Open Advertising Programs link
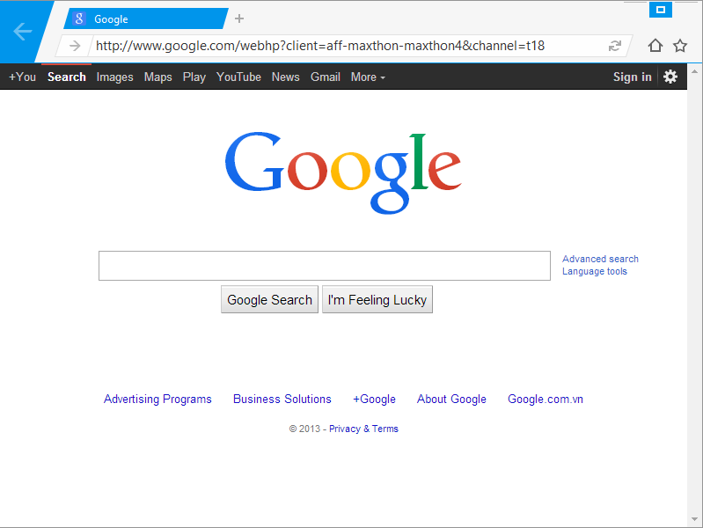 pos(157,399)
